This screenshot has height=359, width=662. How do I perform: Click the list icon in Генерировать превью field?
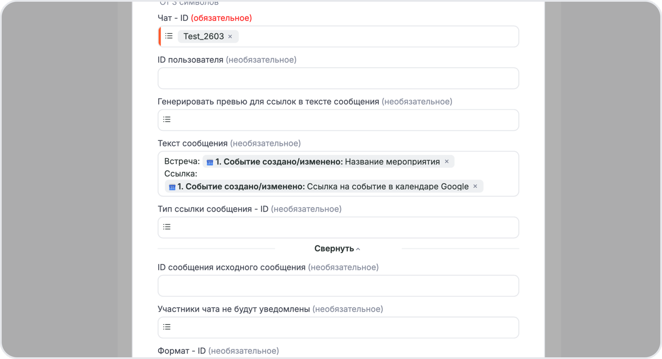click(167, 120)
